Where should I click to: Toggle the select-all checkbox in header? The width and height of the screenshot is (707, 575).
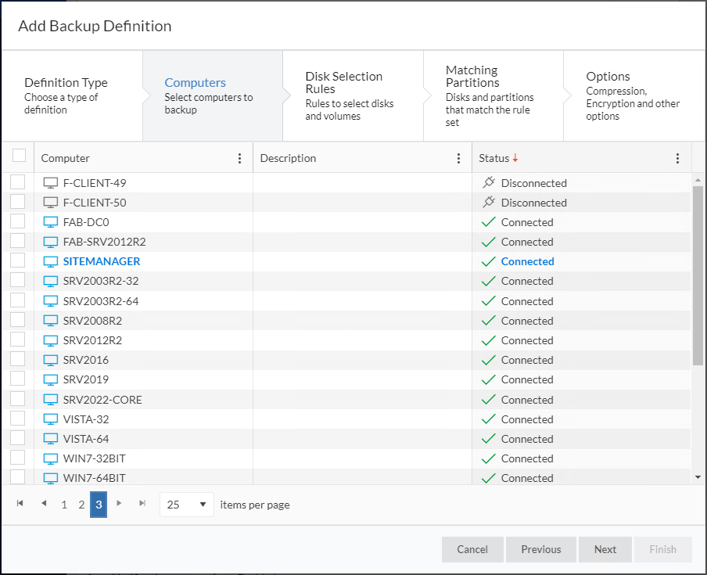(20, 156)
